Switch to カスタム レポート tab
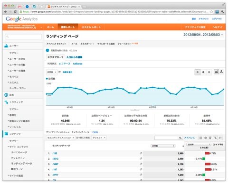 pos(91,27)
